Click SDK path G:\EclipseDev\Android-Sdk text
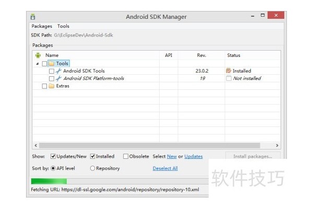This screenshot has height=209, width=313. point(83,35)
